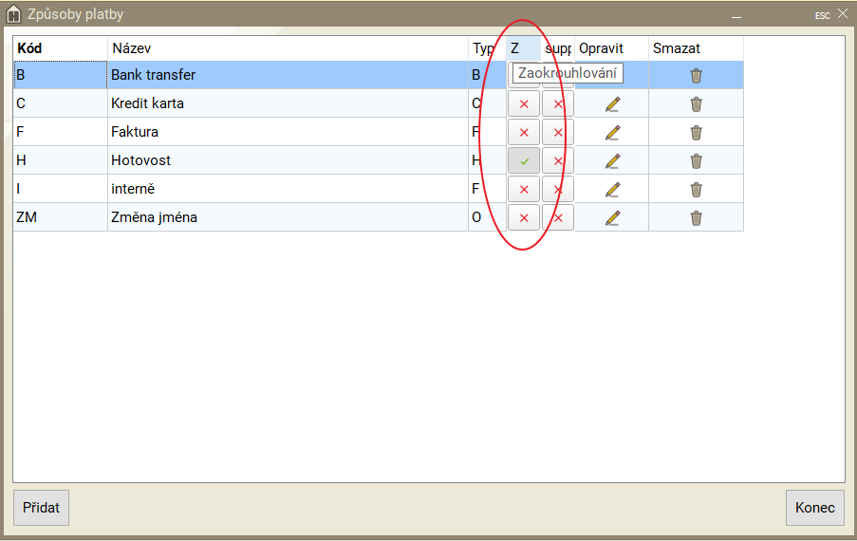
Task: Click trash icon for interně row
Action: coord(696,189)
